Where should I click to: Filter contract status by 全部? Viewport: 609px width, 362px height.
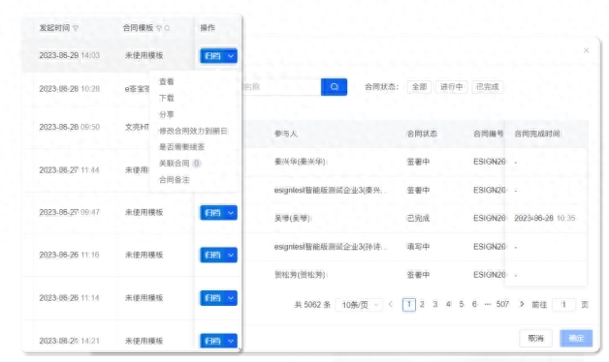tap(419, 87)
